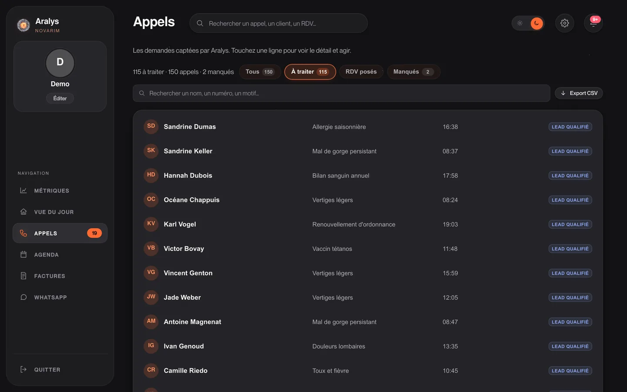This screenshot has width=627, height=392.
Task: Open the Victor Bovay call name
Action: click(x=184, y=249)
